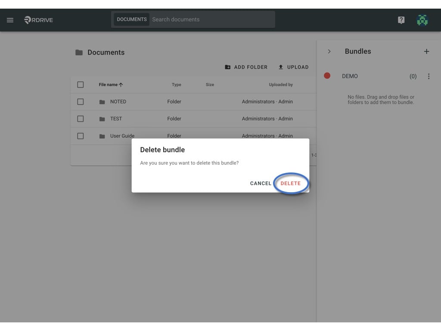441x331 pixels.
Task: Click the DOCUMENTS search scope chip
Action: point(132,19)
